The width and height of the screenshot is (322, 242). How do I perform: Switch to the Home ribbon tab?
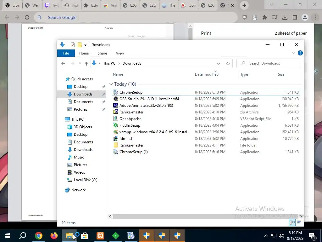[x=84, y=53]
